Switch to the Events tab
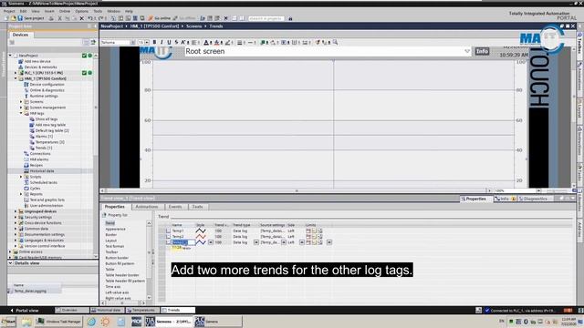Screen dimensions: 584x328 [x=175, y=207]
